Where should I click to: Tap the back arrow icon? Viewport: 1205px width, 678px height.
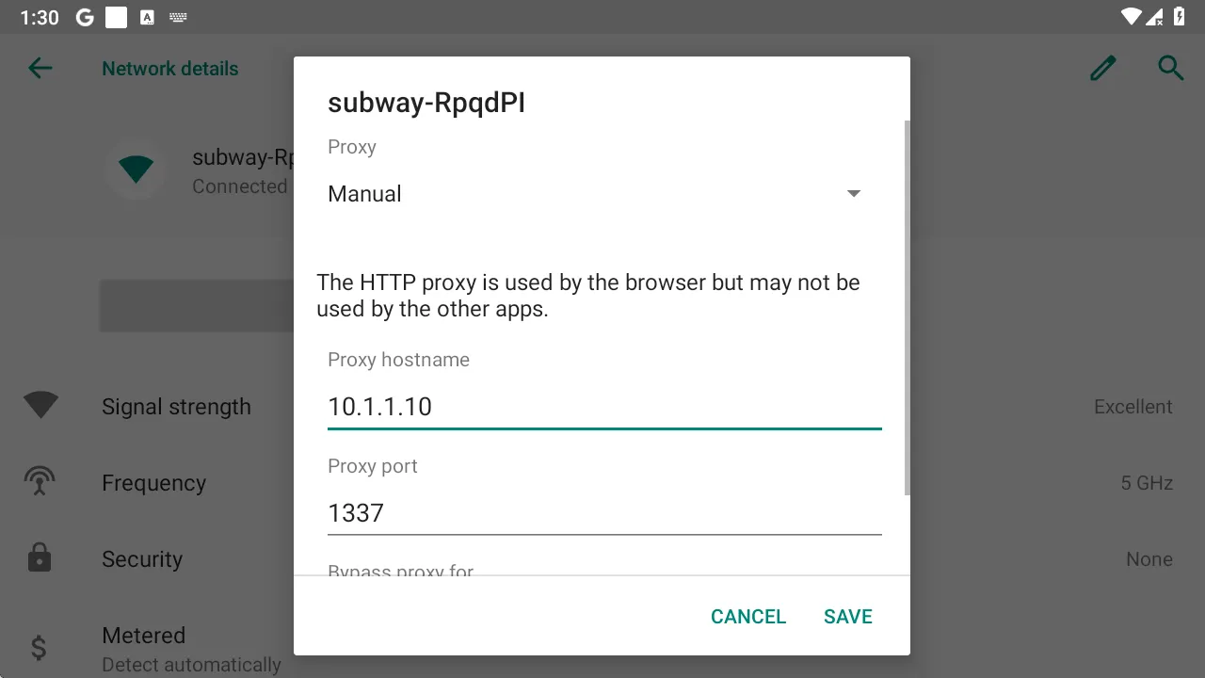pos(40,68)
